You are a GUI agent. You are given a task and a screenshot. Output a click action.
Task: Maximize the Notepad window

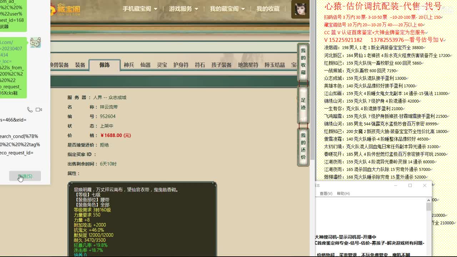point(410,186)
